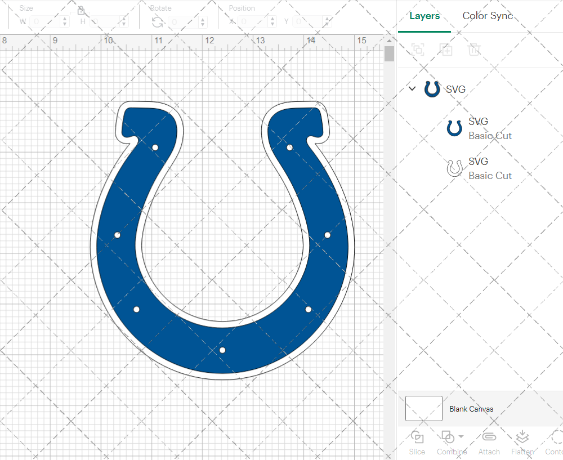Select the white outline Basic Cut layer
The width and height of the screenshot is (563, 460).
(x=480, y=168)
